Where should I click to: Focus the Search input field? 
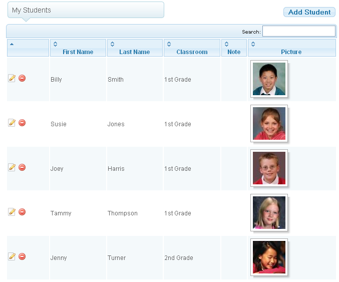(299, 31)
